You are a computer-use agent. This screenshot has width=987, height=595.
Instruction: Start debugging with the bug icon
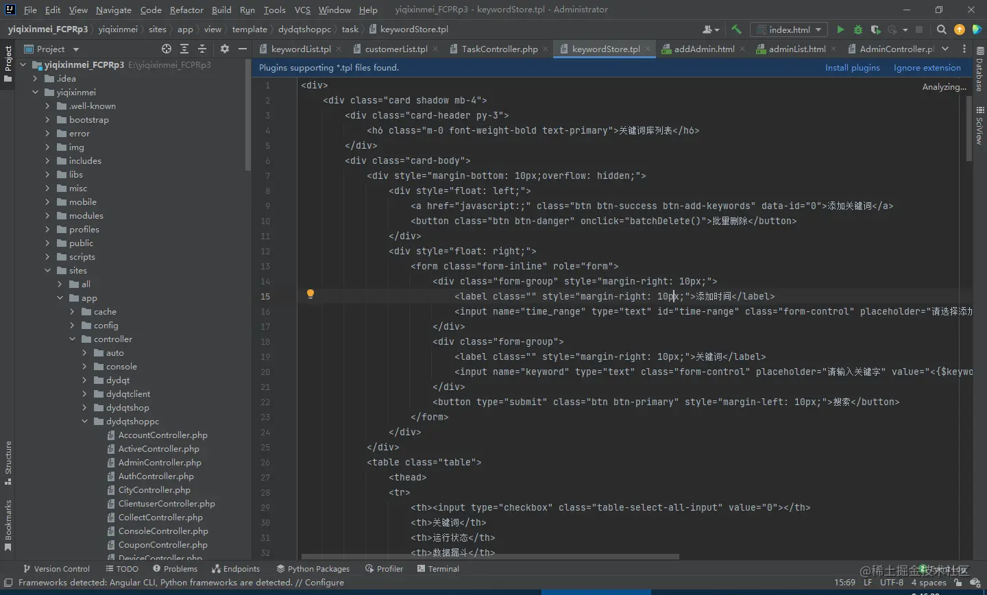click(x=857, y=29)
